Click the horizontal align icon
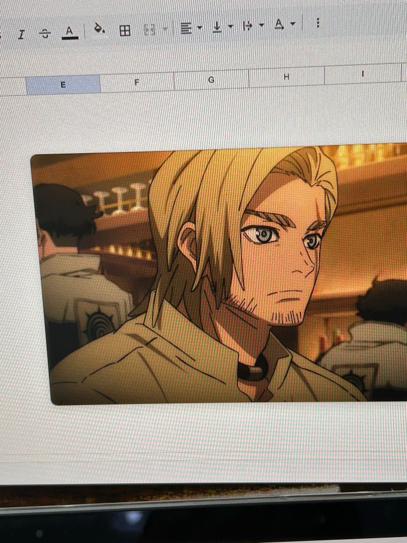 coord(186,28)
